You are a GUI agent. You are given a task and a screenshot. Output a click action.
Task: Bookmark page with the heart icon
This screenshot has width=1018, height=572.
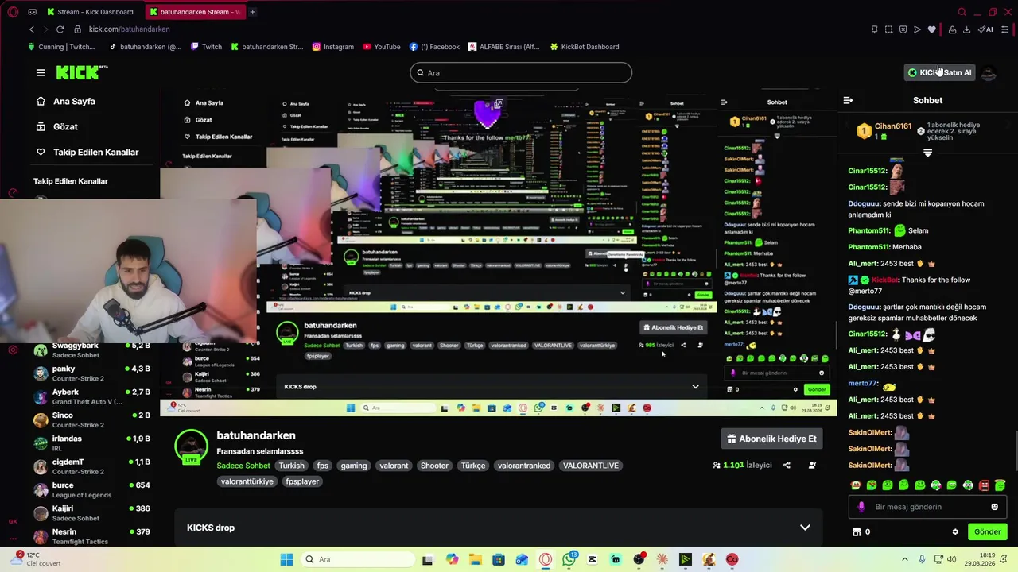click(931, 29)
